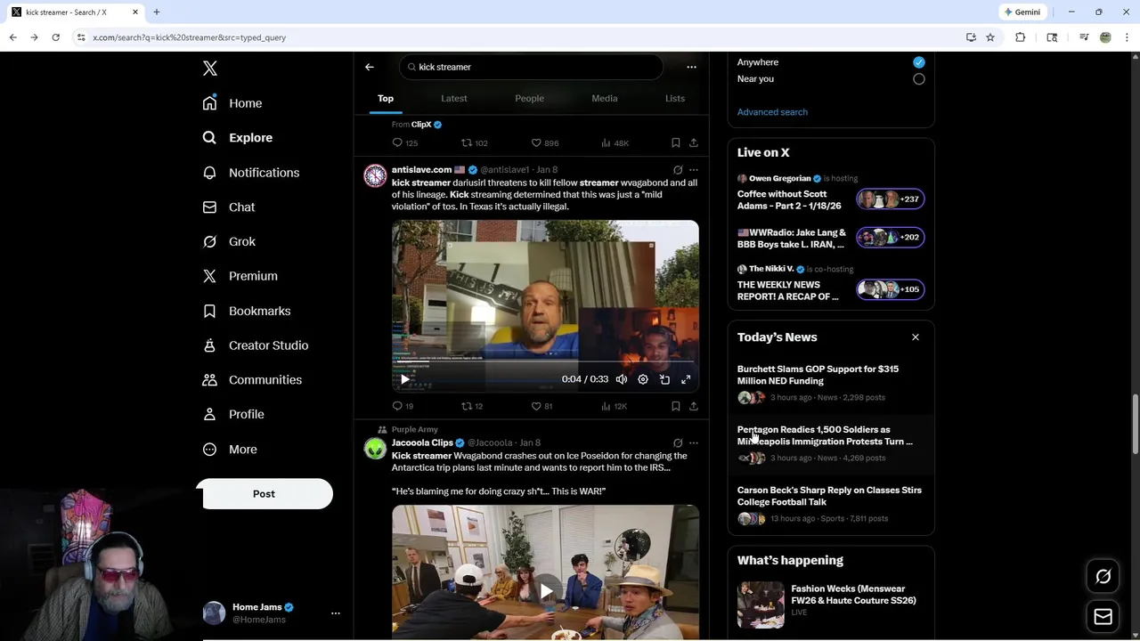Switch to the Media tab

coord(605,98)
